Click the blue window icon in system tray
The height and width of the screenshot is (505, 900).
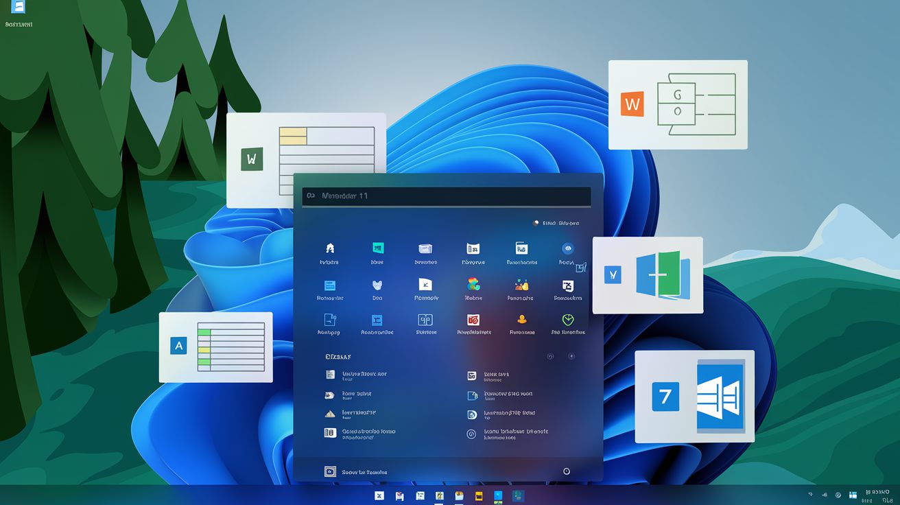[853, 495]
